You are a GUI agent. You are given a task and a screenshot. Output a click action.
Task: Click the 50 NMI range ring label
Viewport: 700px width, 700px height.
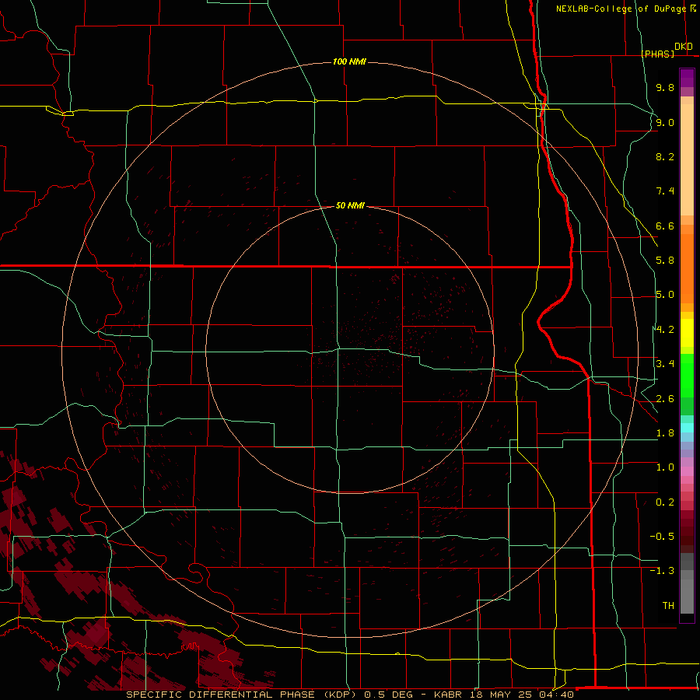tap(350, 205)
